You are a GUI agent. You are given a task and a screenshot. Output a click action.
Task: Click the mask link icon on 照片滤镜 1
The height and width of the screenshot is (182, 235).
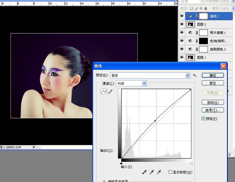197,32
